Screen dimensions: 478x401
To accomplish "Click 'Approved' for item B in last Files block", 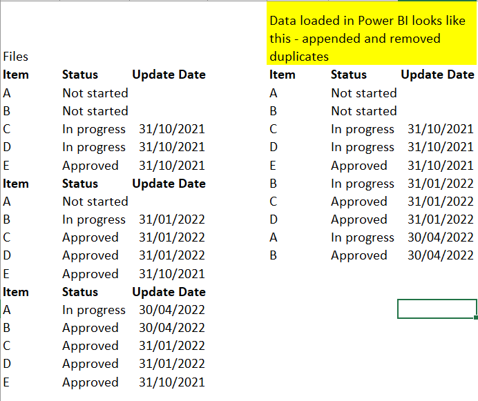I will [x=90, y=328].
